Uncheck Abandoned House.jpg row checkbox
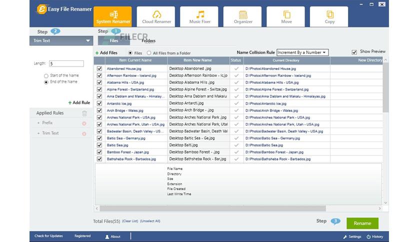This screenshot has height=242, width=418. [99, 68]
